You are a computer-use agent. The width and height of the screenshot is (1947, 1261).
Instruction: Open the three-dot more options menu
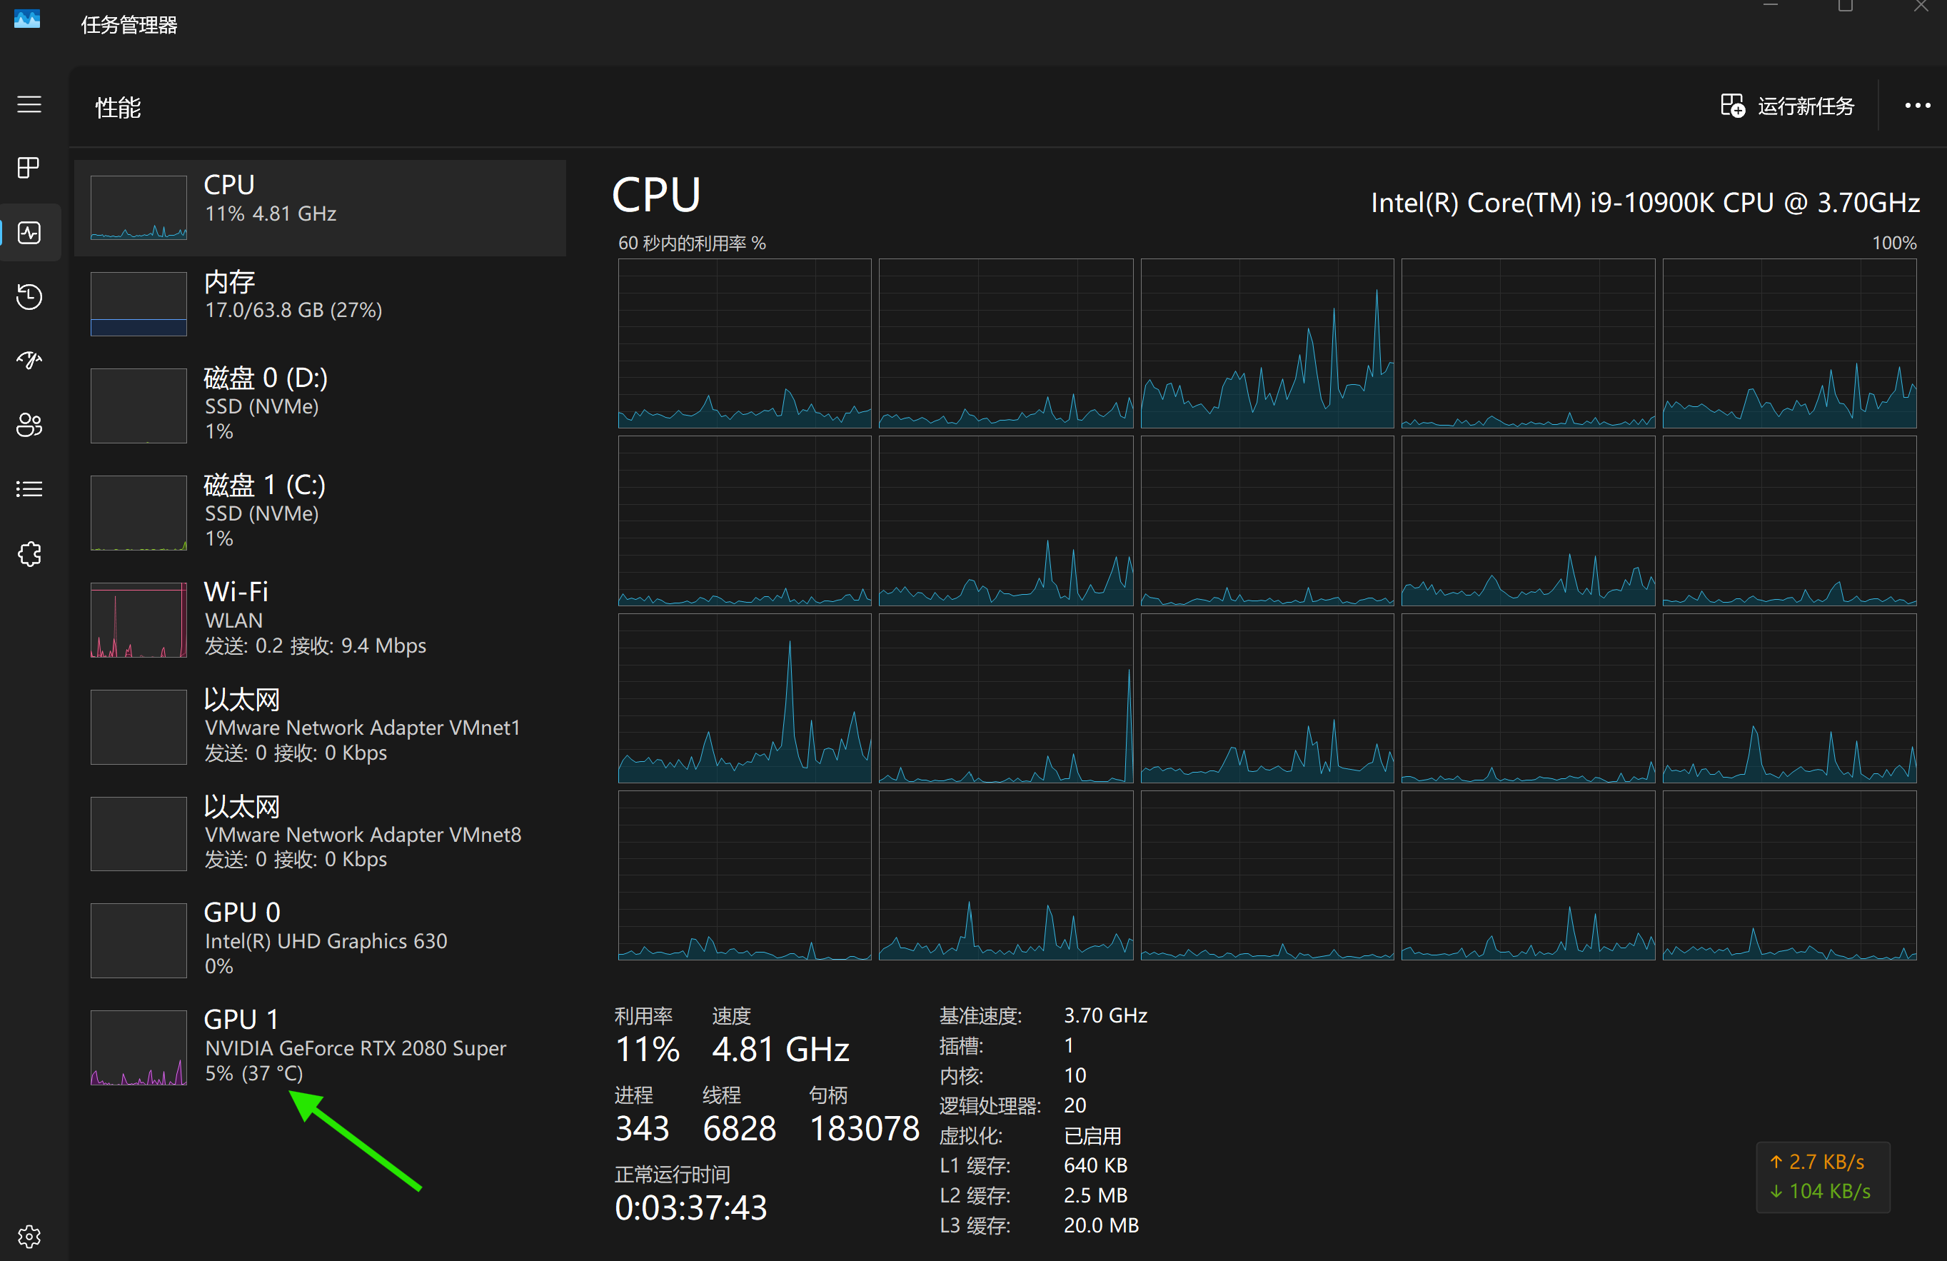(1917, 106)
